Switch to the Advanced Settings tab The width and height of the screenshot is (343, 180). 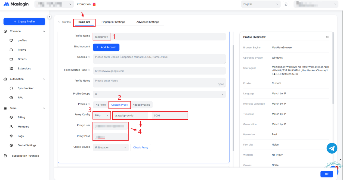click(x=148, y=22)
